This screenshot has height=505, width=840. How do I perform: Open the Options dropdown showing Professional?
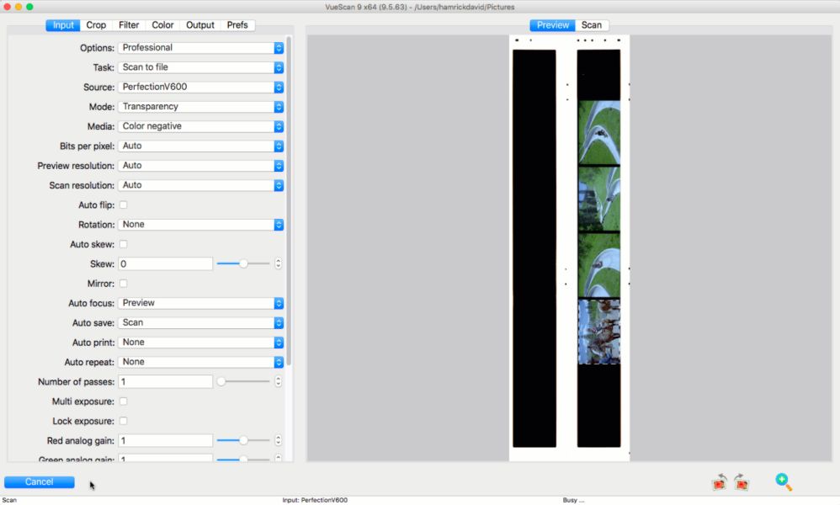[x=200, y=48]
